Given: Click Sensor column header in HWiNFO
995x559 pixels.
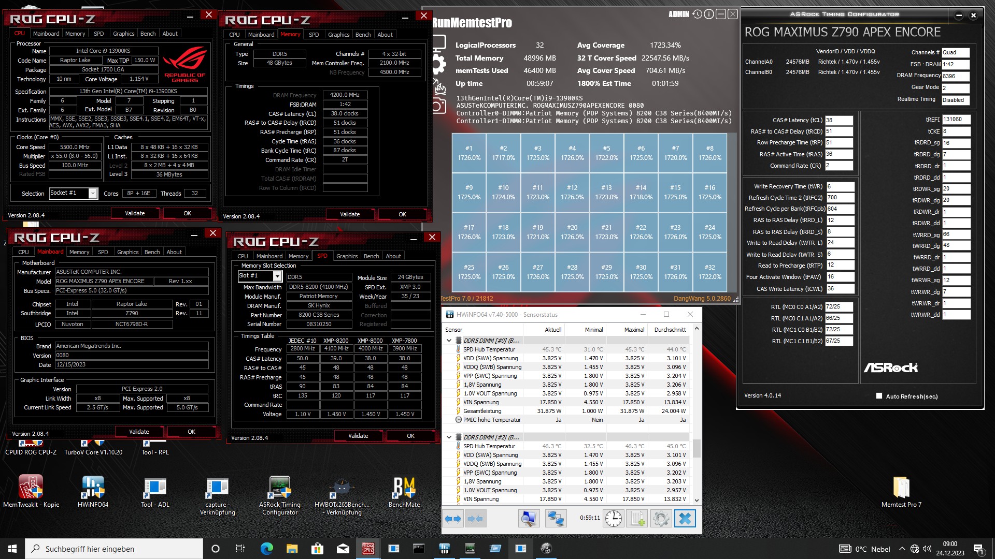Looking at the screenshot, I should tap(482, 330).
